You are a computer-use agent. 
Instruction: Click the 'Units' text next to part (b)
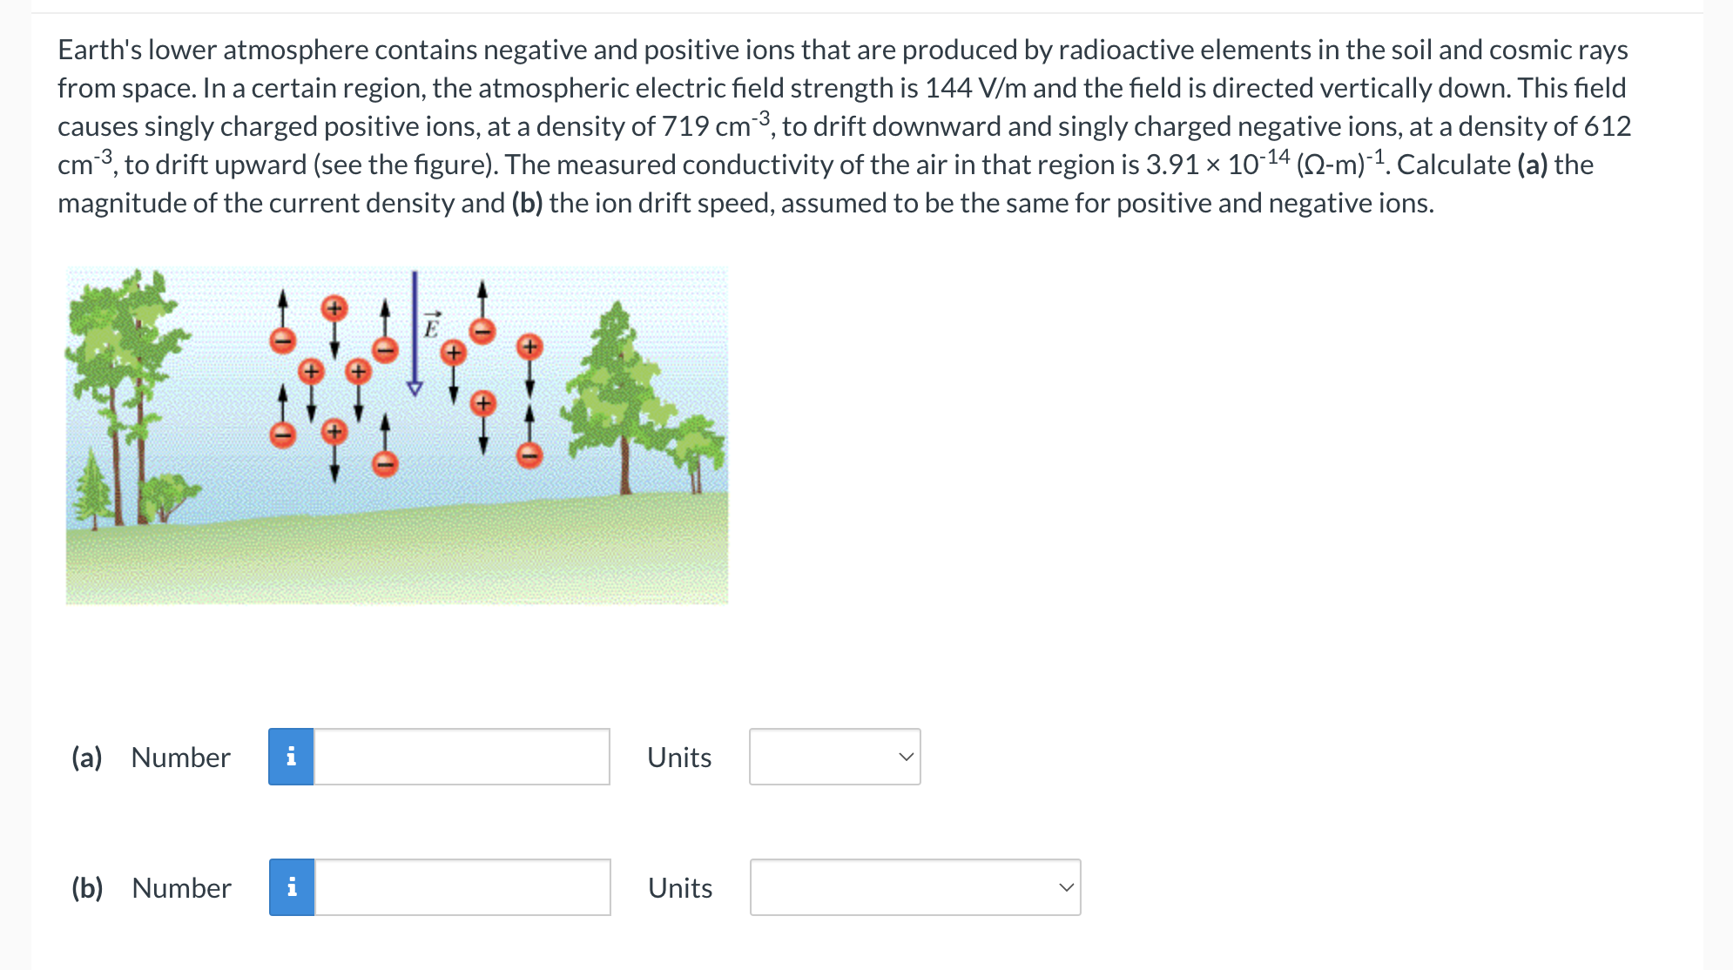[x=678, y=887]
